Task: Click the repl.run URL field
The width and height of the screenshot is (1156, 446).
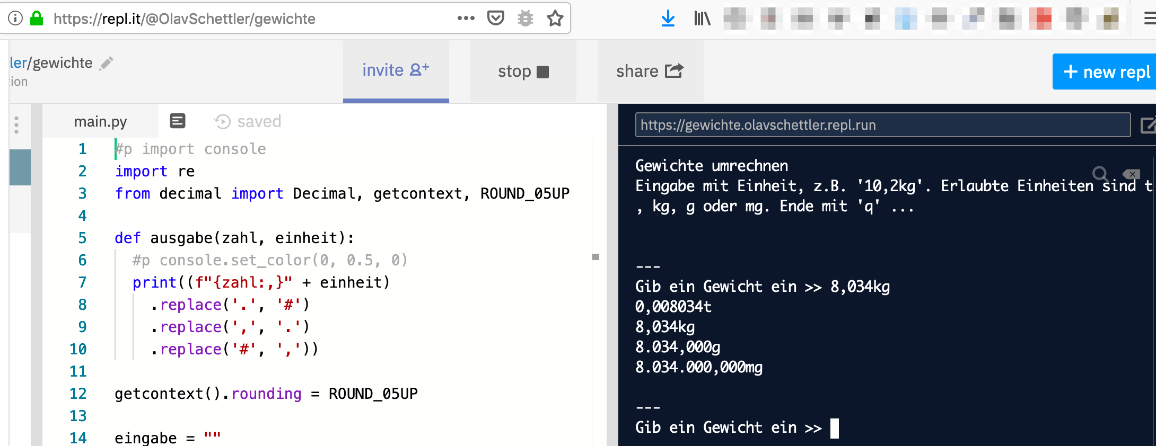Action: [882, 125]
